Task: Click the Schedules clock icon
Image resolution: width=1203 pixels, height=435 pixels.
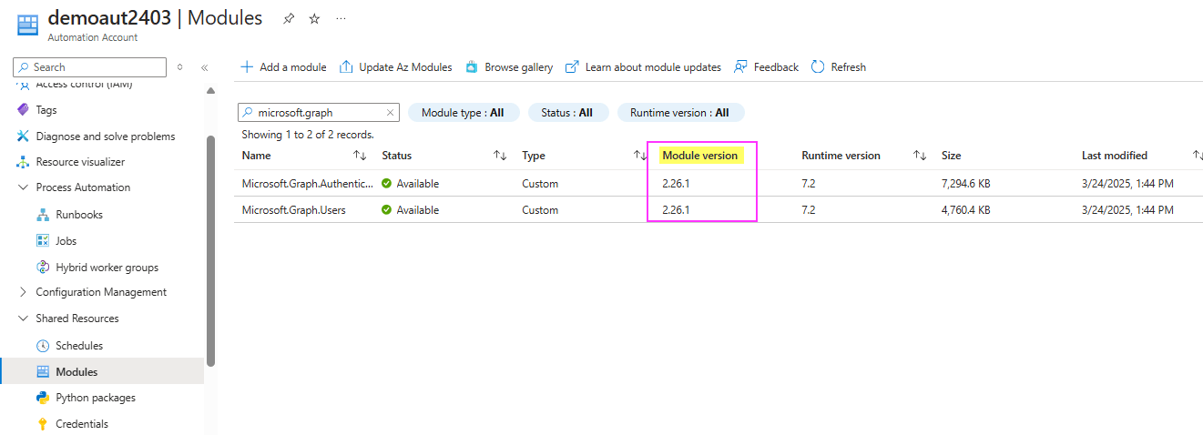Action: coord(43,346)
